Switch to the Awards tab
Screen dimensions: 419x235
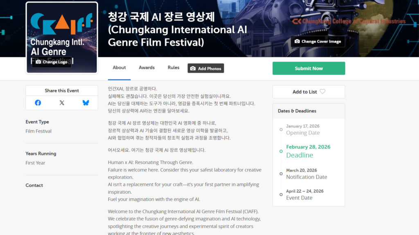coord(146,68)
